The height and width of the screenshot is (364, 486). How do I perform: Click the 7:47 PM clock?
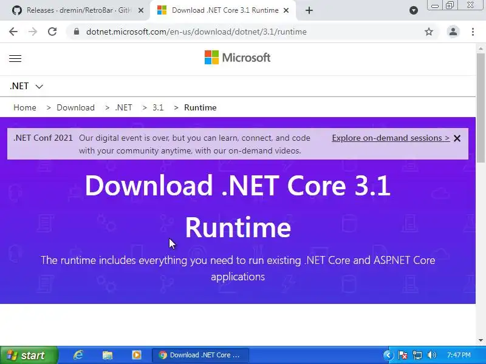pos(459,355)
